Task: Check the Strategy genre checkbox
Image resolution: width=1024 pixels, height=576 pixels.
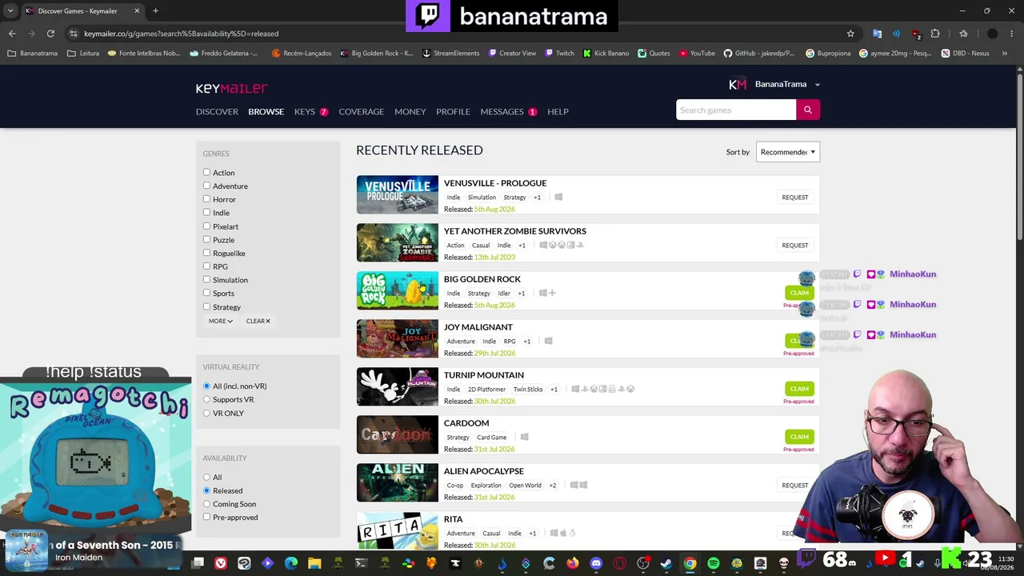Action: pyautogui.click(x=206, y=306)
